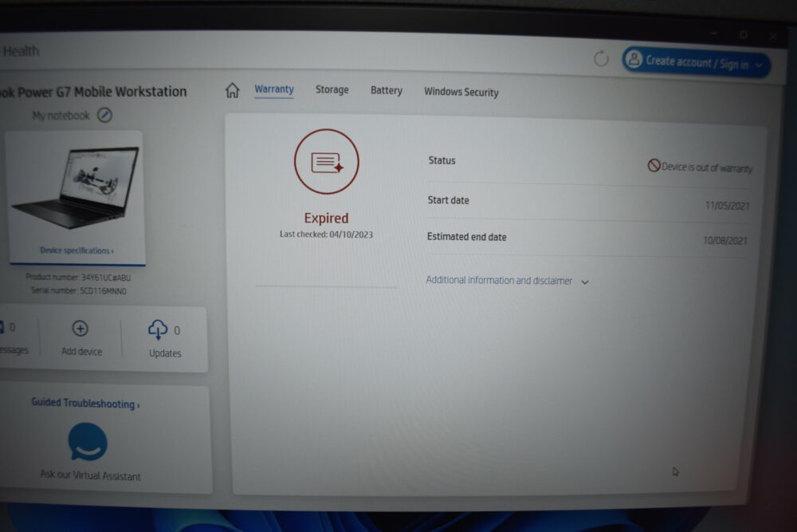Click the Start date label
The height and width of the screenshot is (532, 797).
[448, 200]
